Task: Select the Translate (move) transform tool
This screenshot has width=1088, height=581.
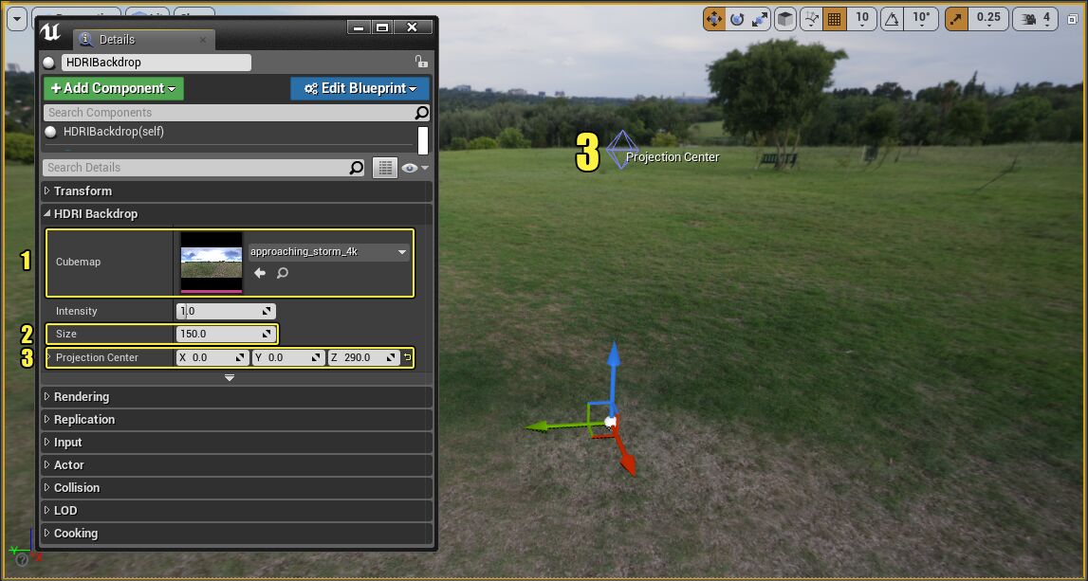Action: [x=714, y=18]
